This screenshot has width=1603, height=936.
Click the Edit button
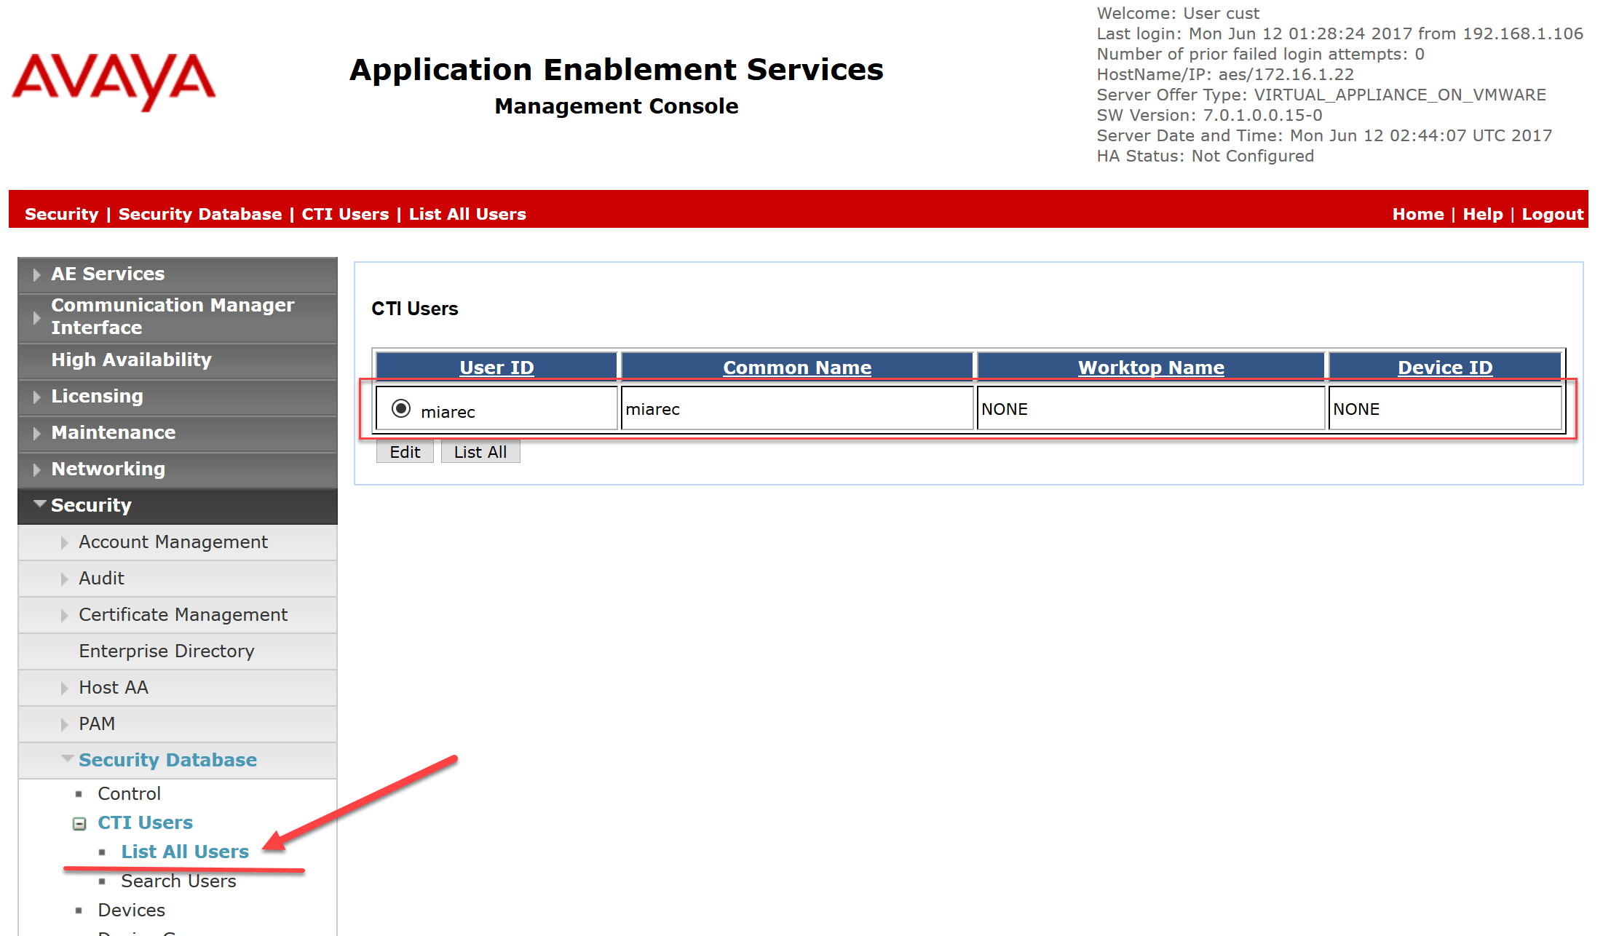(x=405, y=452)
